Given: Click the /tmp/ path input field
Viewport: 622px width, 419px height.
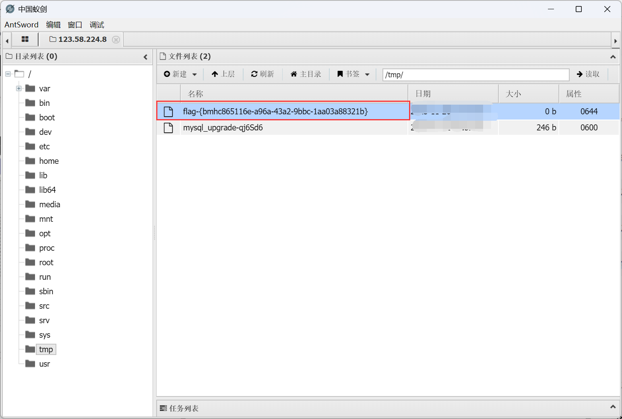Looking at the screenshot, I should [476, 74].
